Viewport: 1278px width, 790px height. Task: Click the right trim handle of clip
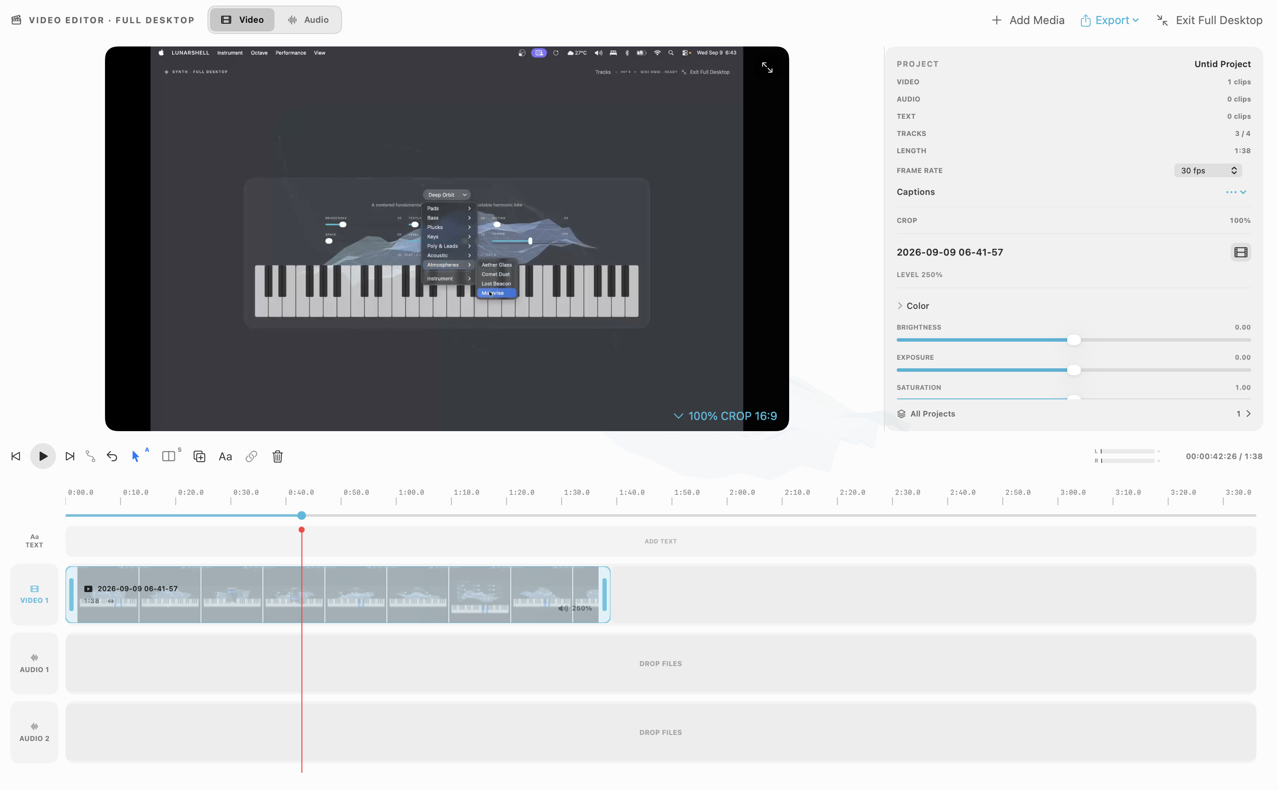[x=605, y=595]
